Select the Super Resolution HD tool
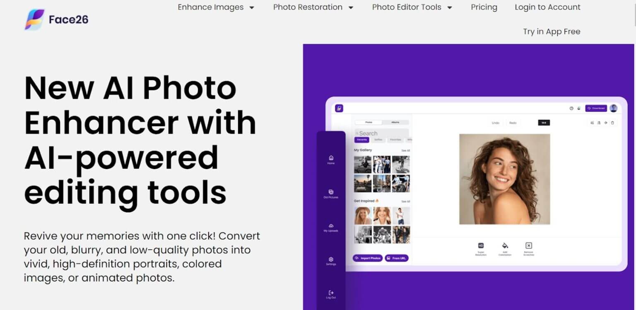Screen dimensions: 636x310 tap(481, 246)
